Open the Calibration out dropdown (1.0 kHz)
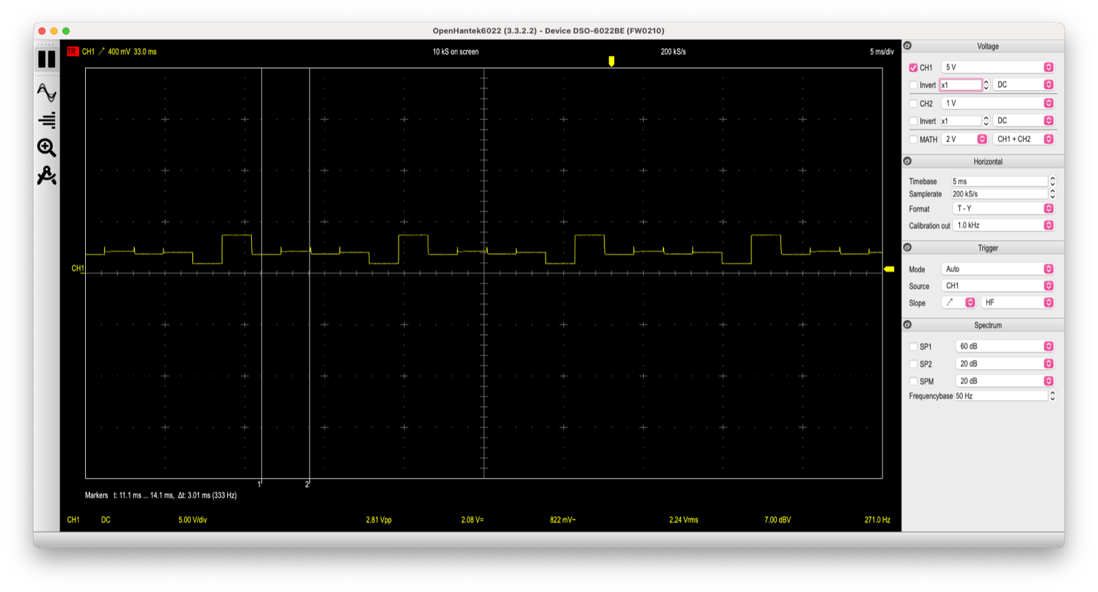The height and width of the screenshot is (592, 1098). click(x=1003, y=225)
